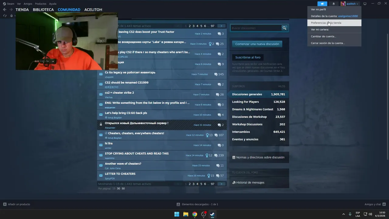Click the acelitoh profile avatar

343,4
